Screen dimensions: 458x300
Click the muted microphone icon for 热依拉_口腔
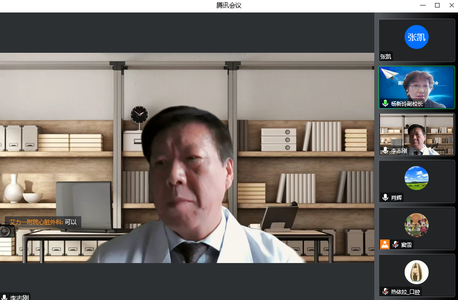pyautogui.click(x=385, y=291)
